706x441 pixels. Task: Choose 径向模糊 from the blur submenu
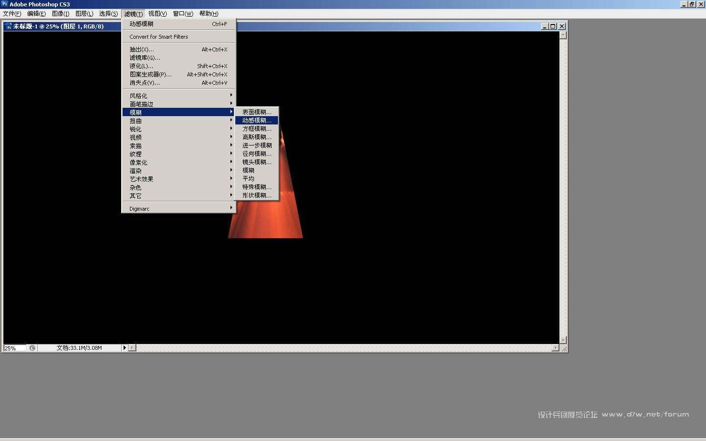[256, 153]
